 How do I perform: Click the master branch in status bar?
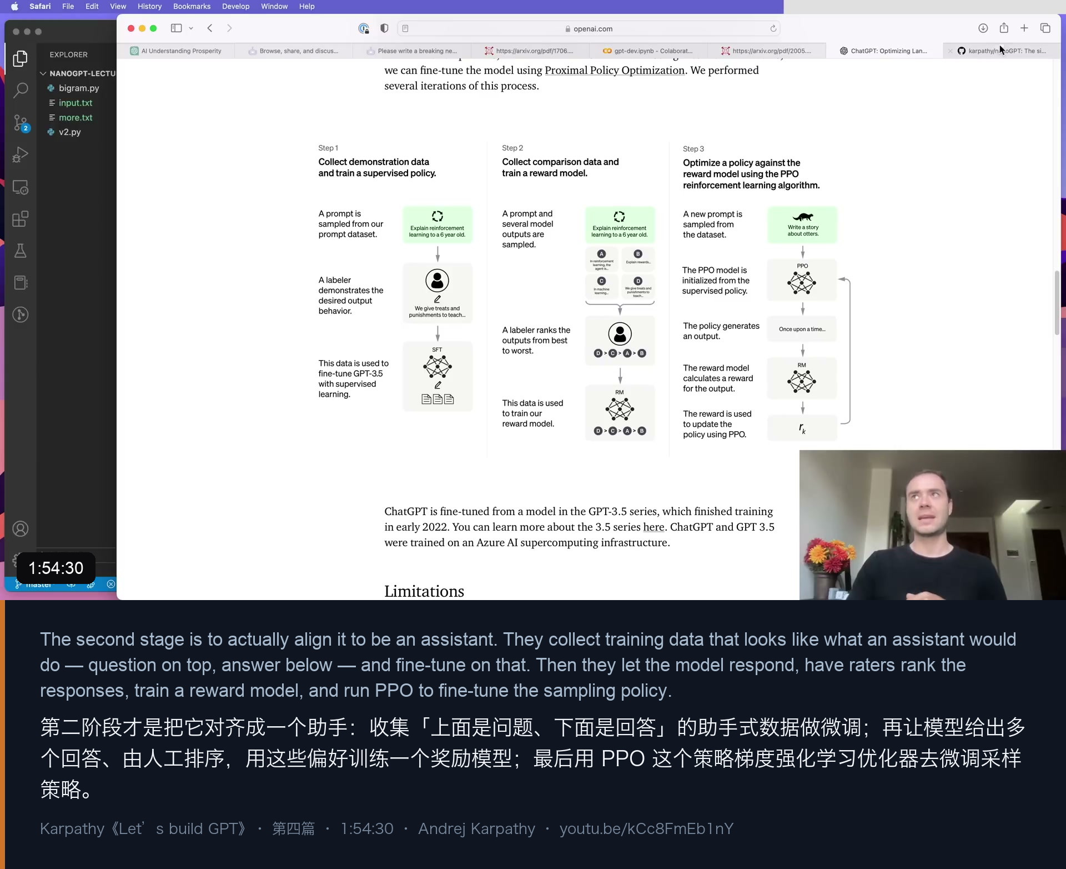pyautogui.click(x=33, y=585)
